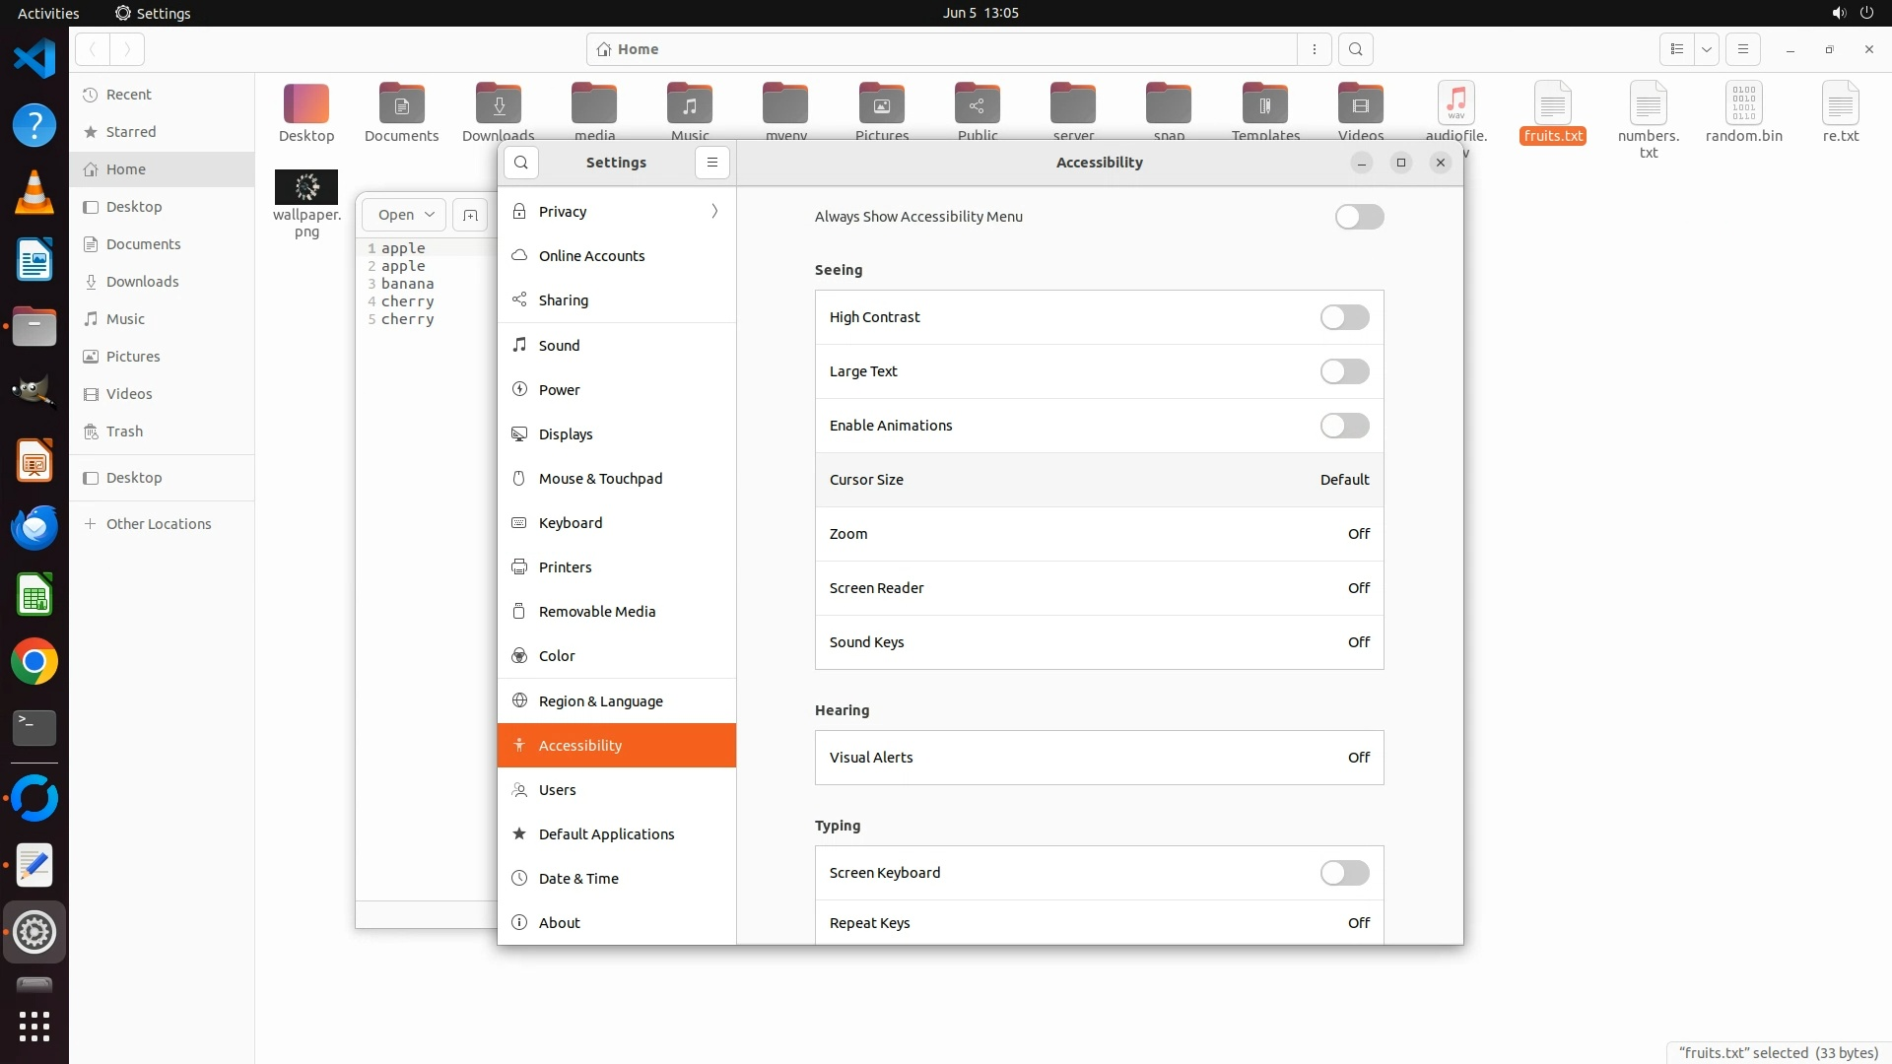Viewport: 1892px width, 1064px height.
Task: Click Other Locations in the Files sidebar
Action: 159,524
